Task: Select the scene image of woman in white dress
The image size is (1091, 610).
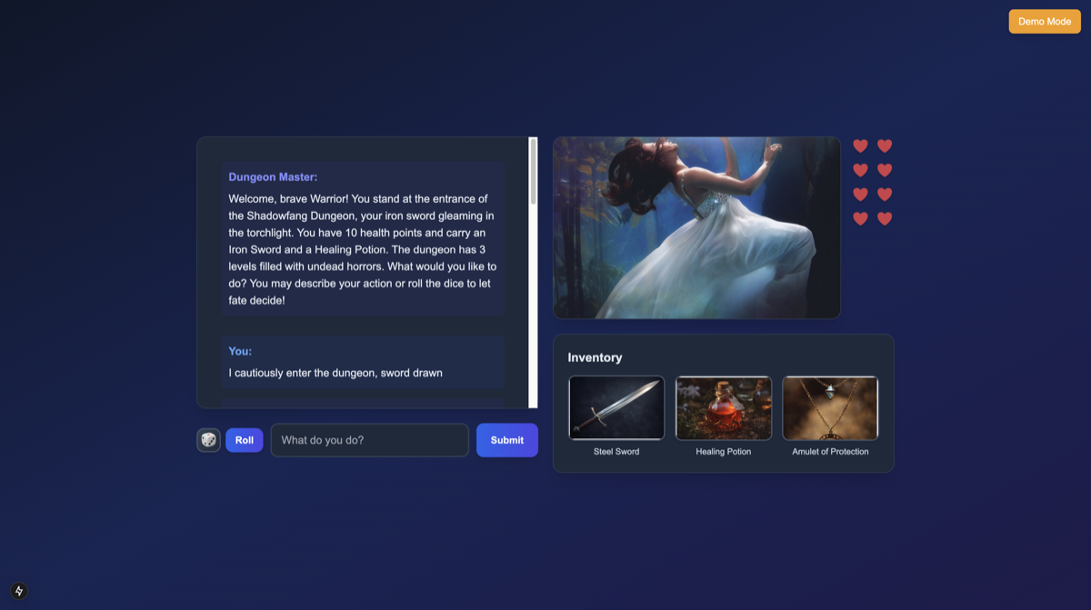Action: click(696, 227)
